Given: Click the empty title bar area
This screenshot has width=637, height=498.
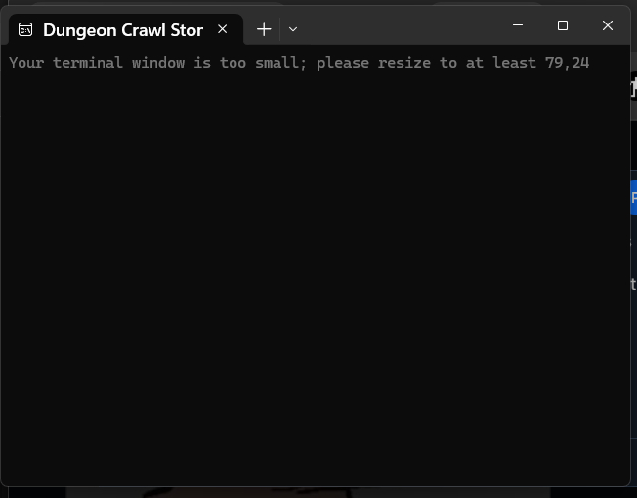Looking at the screenshot, I should click(x=399, y=25).
